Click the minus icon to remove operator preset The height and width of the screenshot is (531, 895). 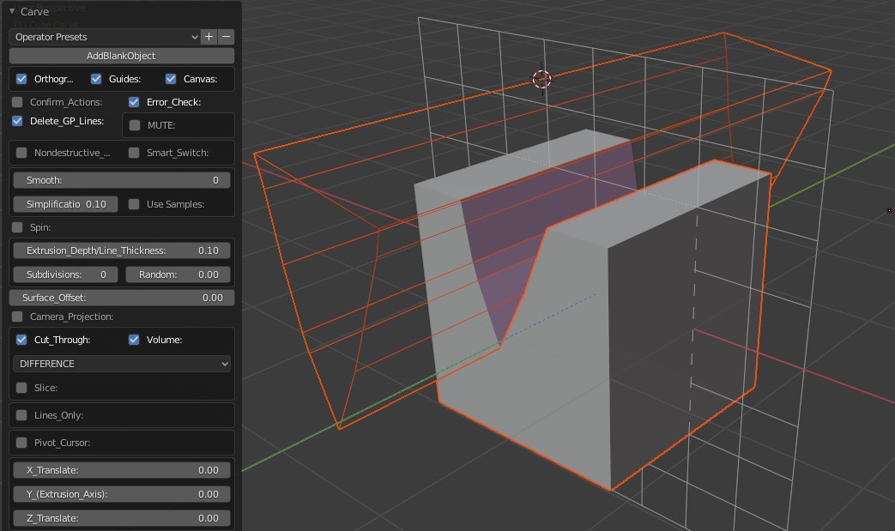coord(226,37)
